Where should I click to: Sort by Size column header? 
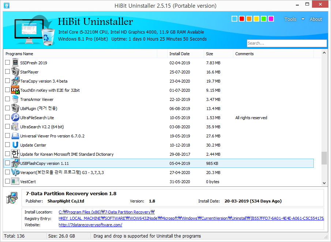218,54
